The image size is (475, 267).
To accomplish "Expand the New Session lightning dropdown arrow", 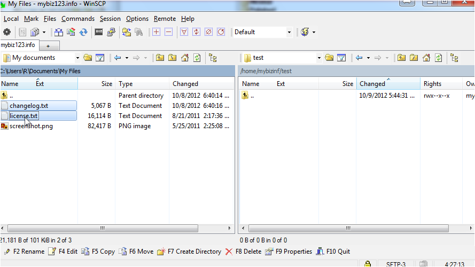I will (x=314, y=32).
